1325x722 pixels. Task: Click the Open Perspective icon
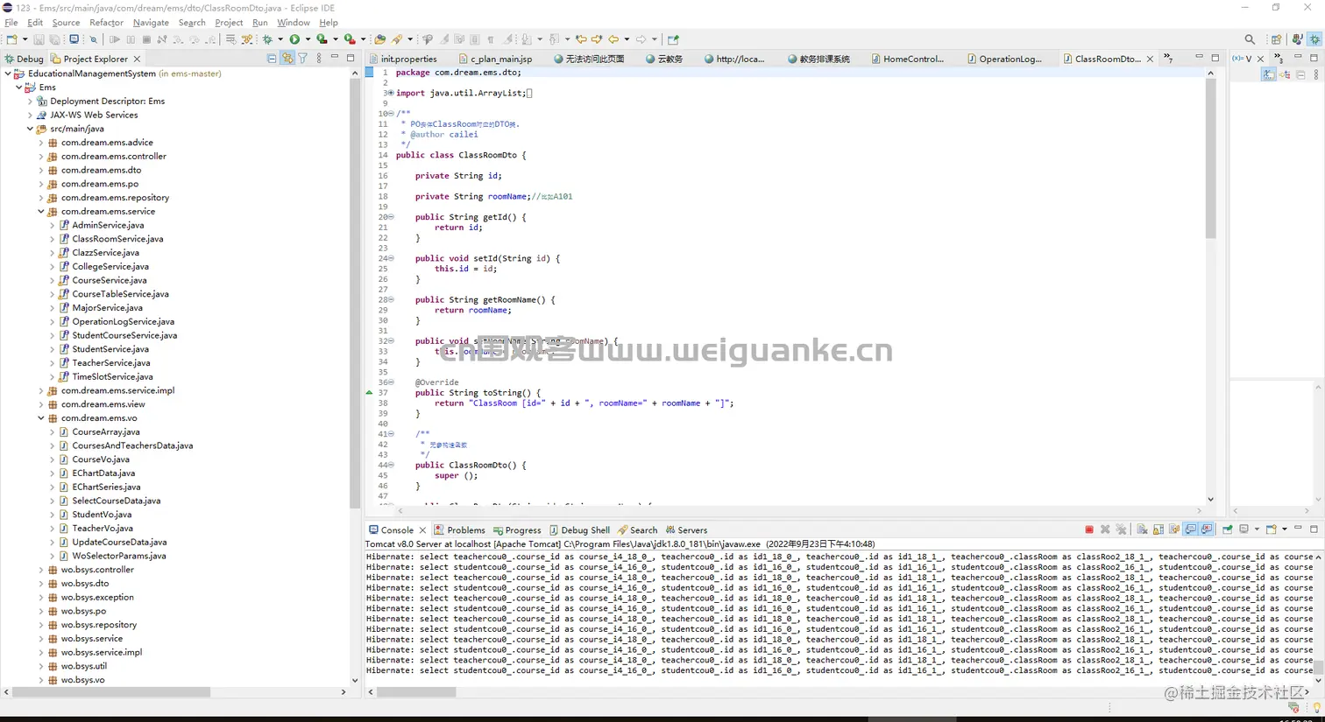pyautogui.click(x=1276, y=39)
